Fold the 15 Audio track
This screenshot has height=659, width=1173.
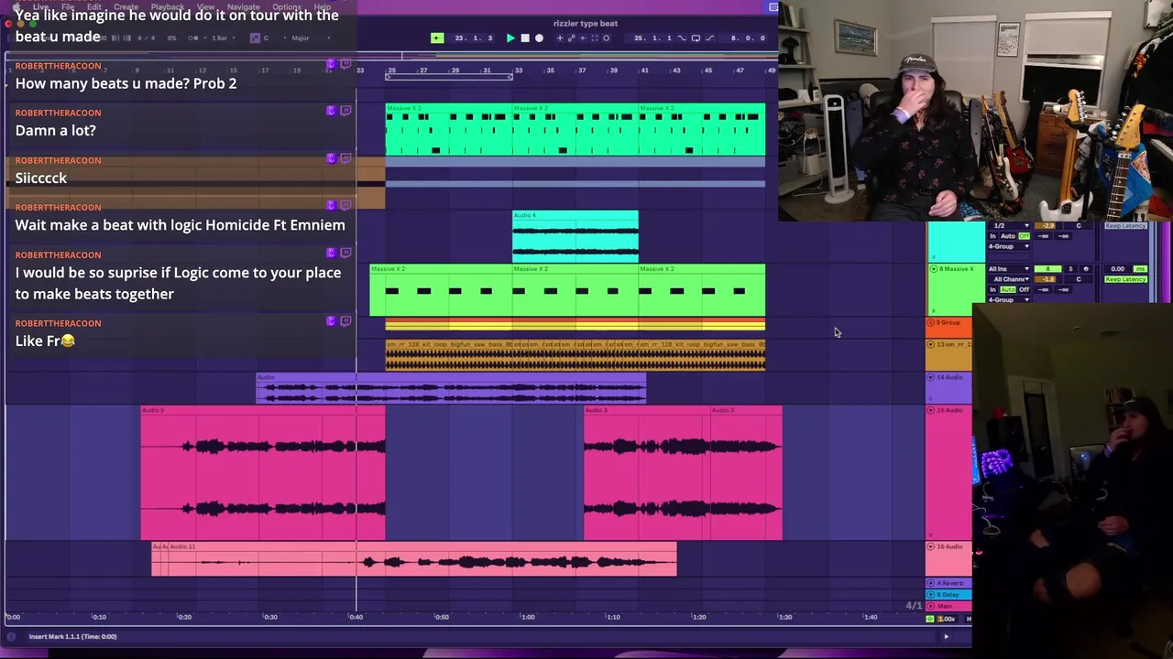[931, 410]
